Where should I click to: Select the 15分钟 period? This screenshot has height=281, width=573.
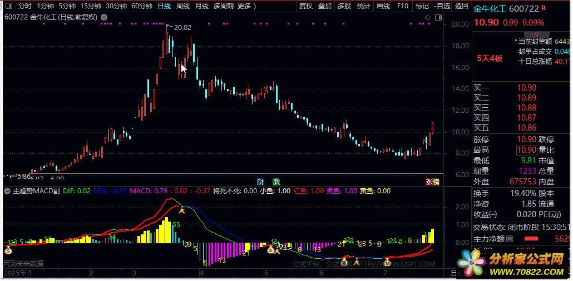pos(91,6)
